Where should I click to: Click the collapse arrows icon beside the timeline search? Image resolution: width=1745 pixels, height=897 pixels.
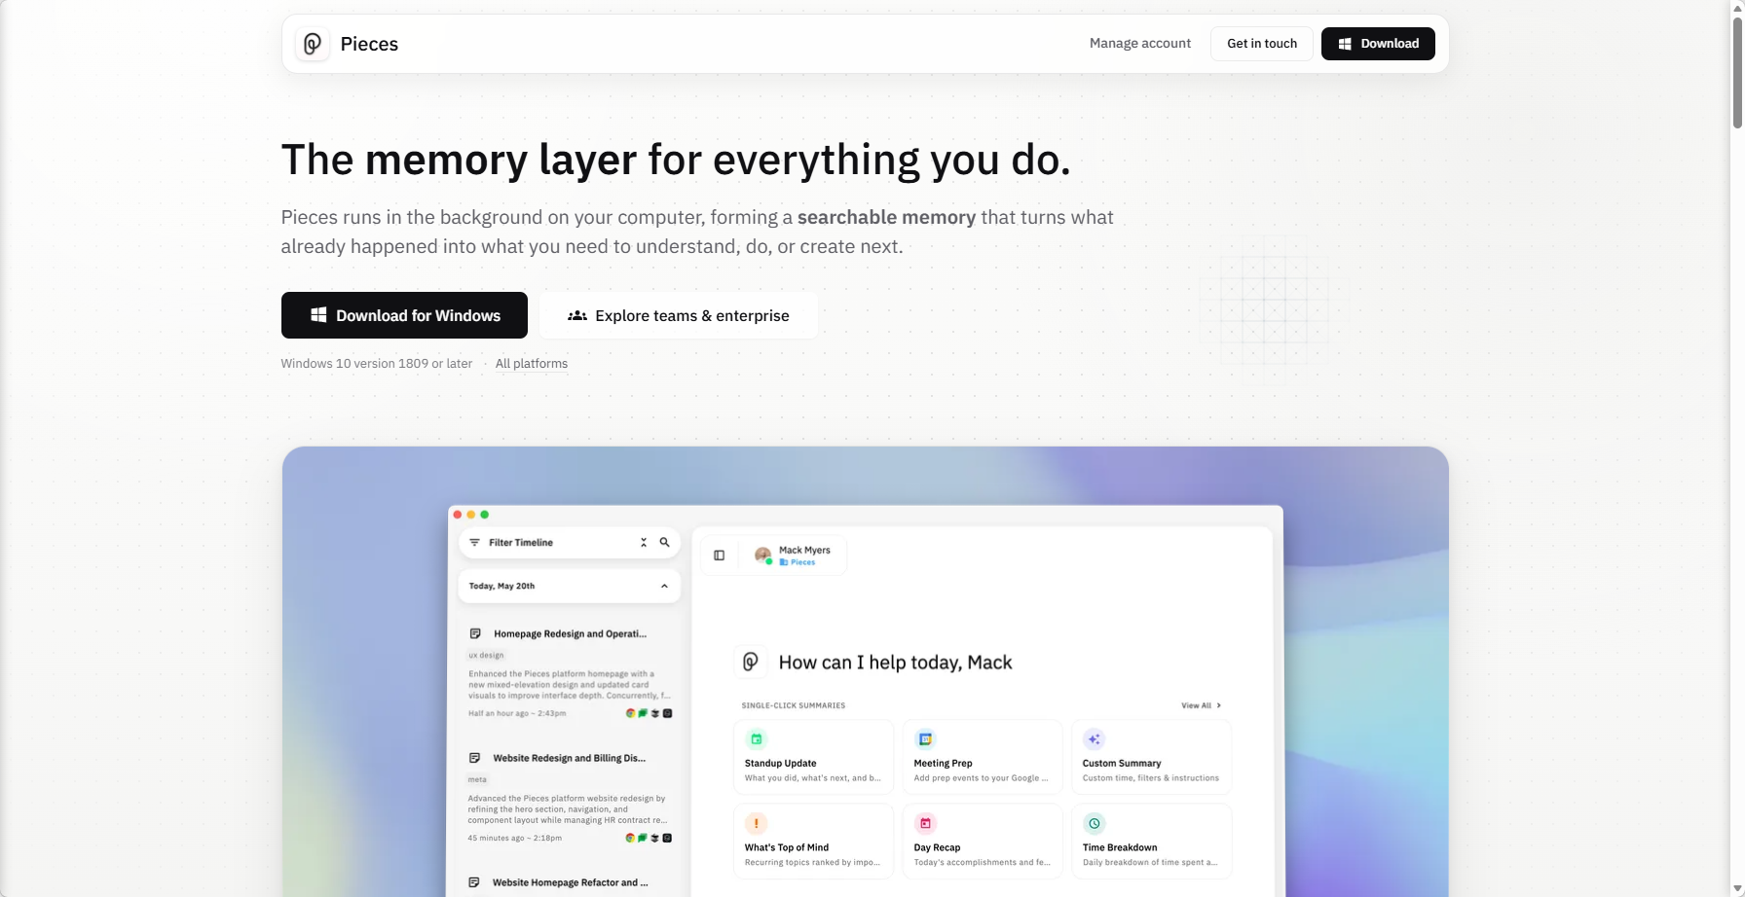pos(644,543)
